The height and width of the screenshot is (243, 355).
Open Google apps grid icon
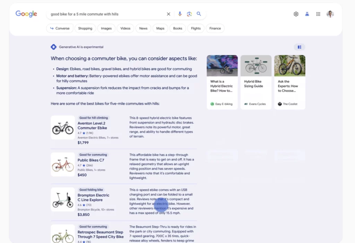[318, 14]
